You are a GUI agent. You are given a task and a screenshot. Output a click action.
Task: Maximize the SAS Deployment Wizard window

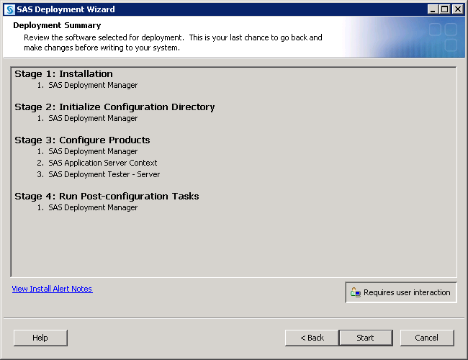click(444, 9)
